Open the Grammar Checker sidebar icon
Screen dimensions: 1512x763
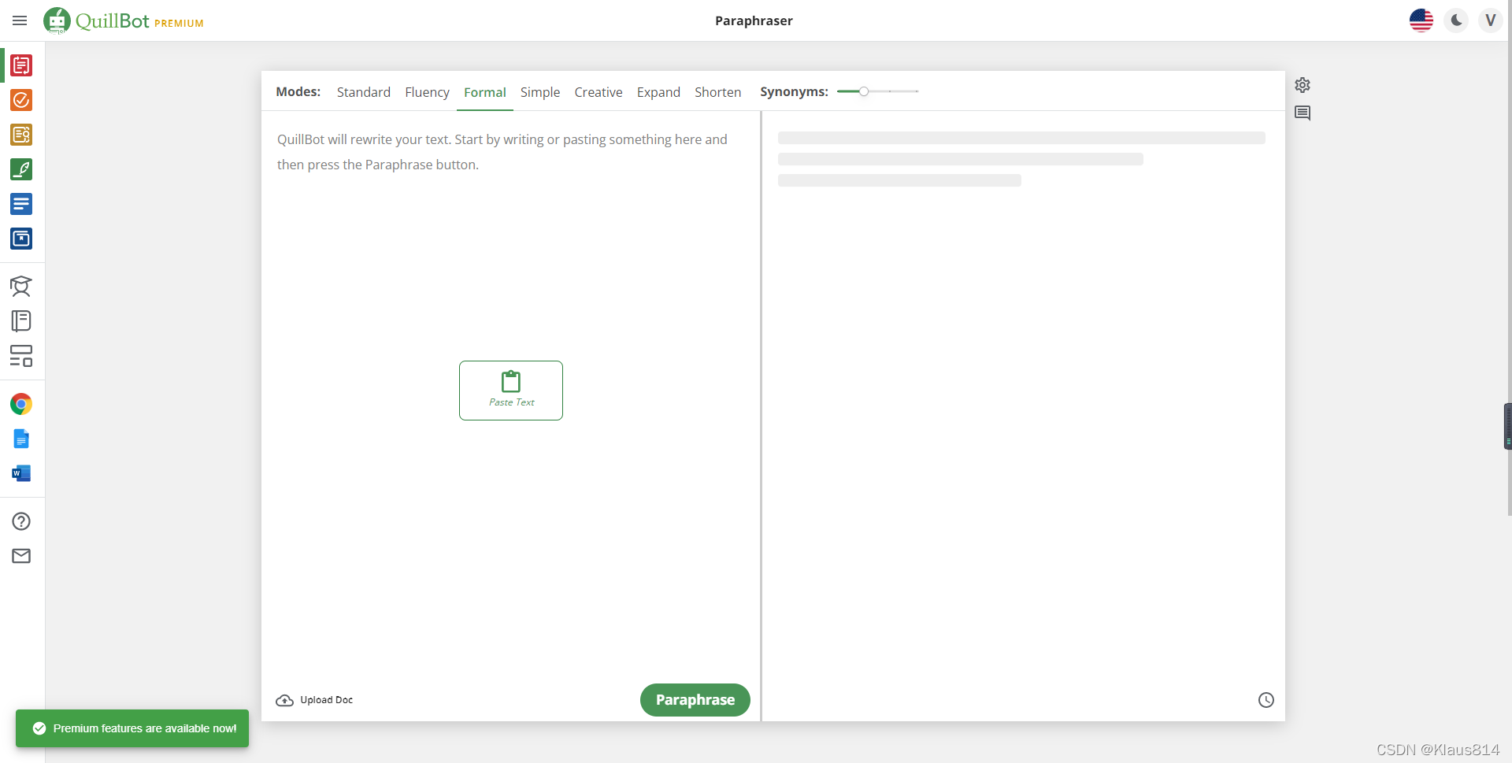coord(21,100)
